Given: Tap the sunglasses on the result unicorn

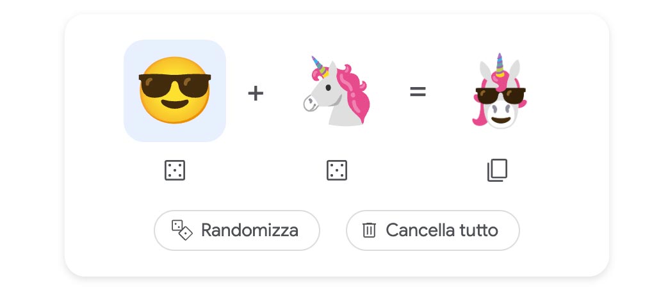Looking at the screenshot, I should (500, 95).
